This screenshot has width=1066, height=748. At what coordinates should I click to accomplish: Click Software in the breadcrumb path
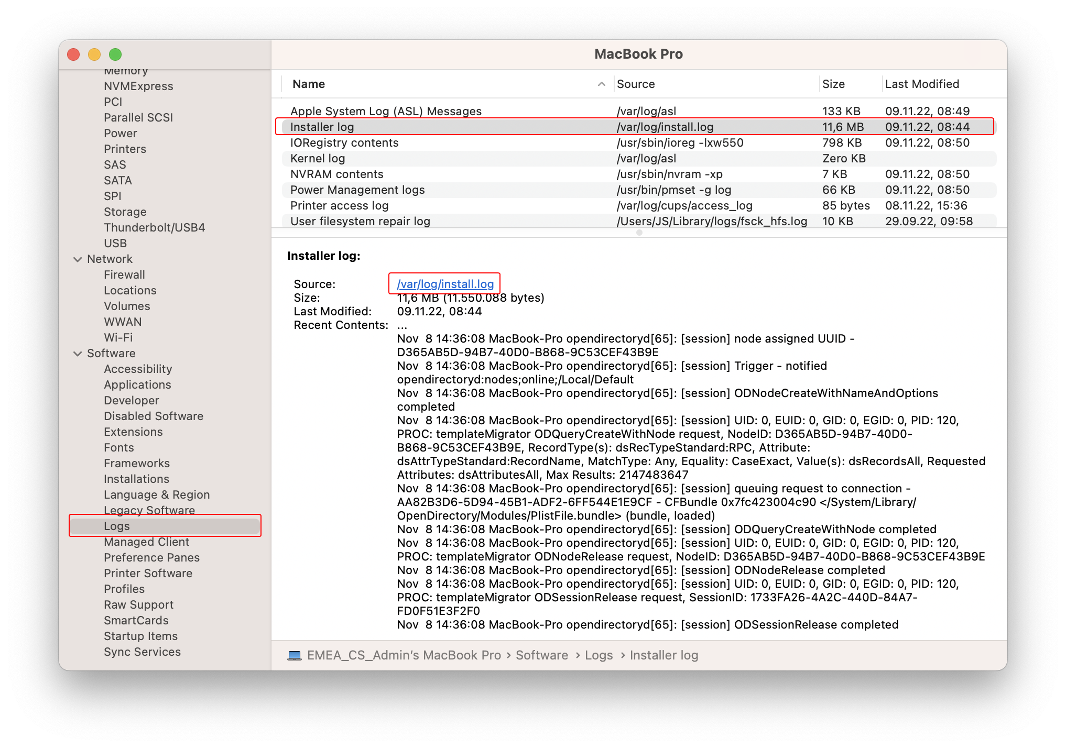(542, 655)
